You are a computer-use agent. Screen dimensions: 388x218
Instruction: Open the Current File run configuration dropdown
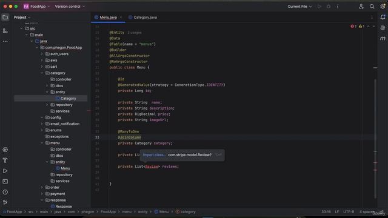[299, 7]
